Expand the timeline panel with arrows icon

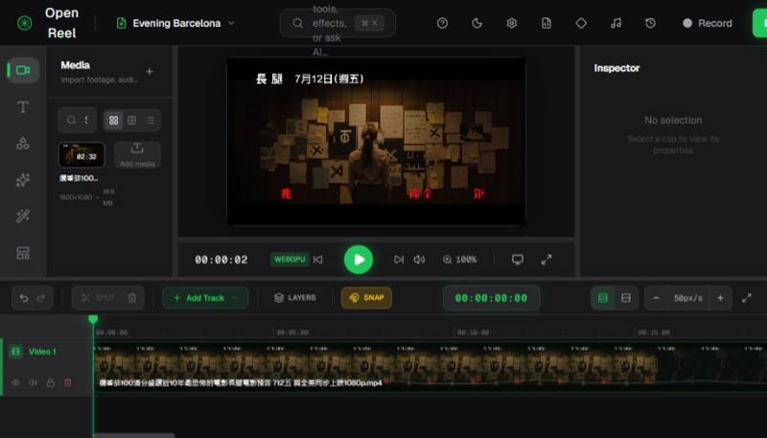pyautogui.click(x=747, y=298)
